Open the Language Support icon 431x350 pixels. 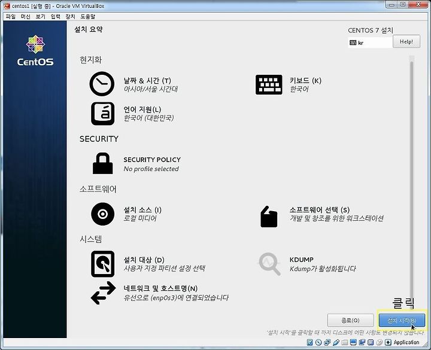[102, 114]
